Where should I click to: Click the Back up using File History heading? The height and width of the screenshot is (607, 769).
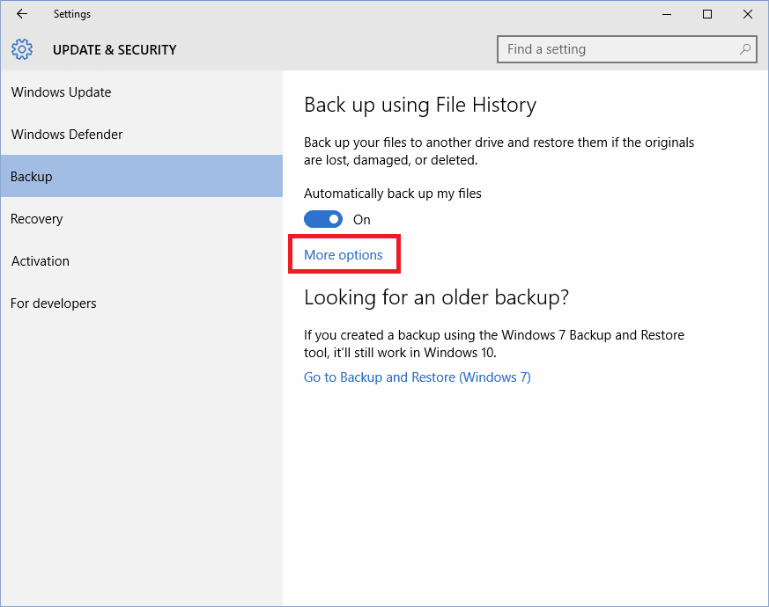(419, 106)
